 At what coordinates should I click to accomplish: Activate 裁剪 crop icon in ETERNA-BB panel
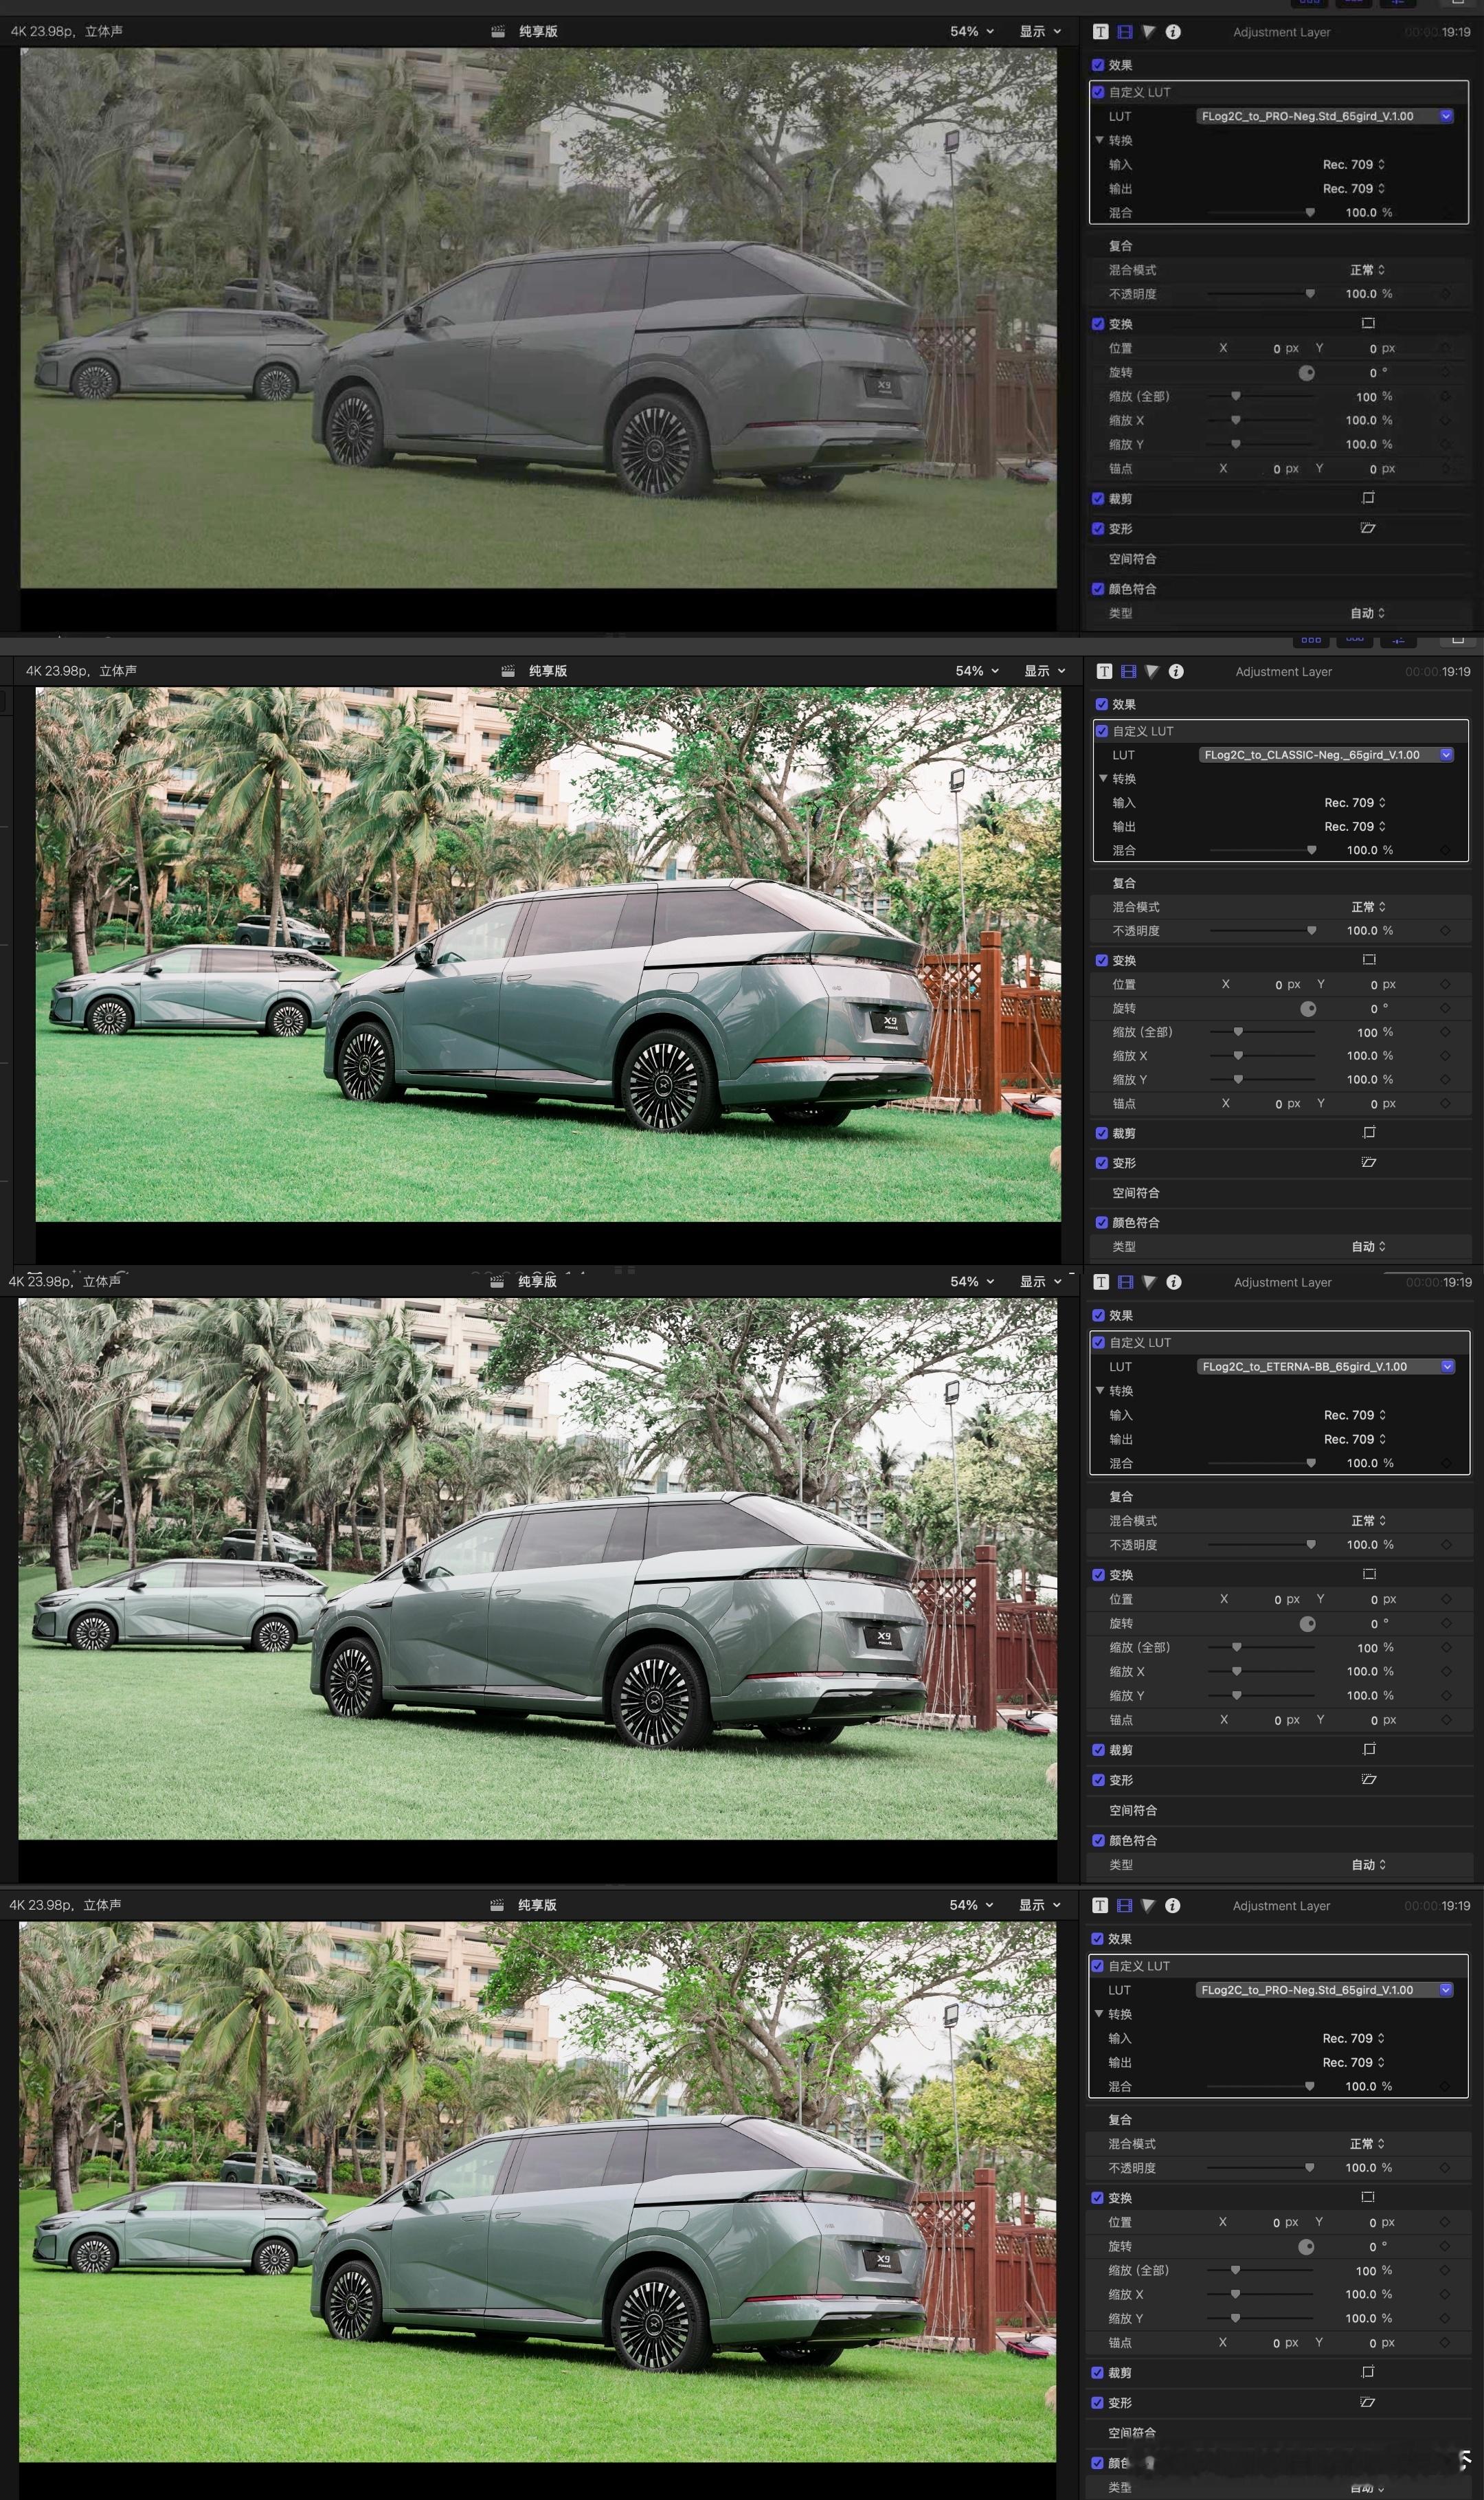point(1369,1749)
